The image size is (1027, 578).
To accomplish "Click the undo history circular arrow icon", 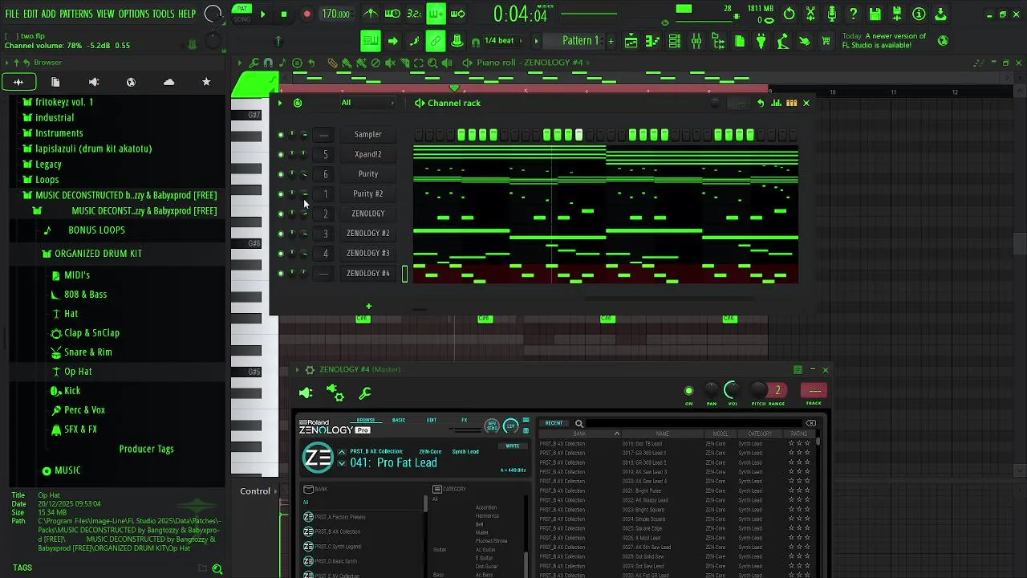I will (790, 14).
